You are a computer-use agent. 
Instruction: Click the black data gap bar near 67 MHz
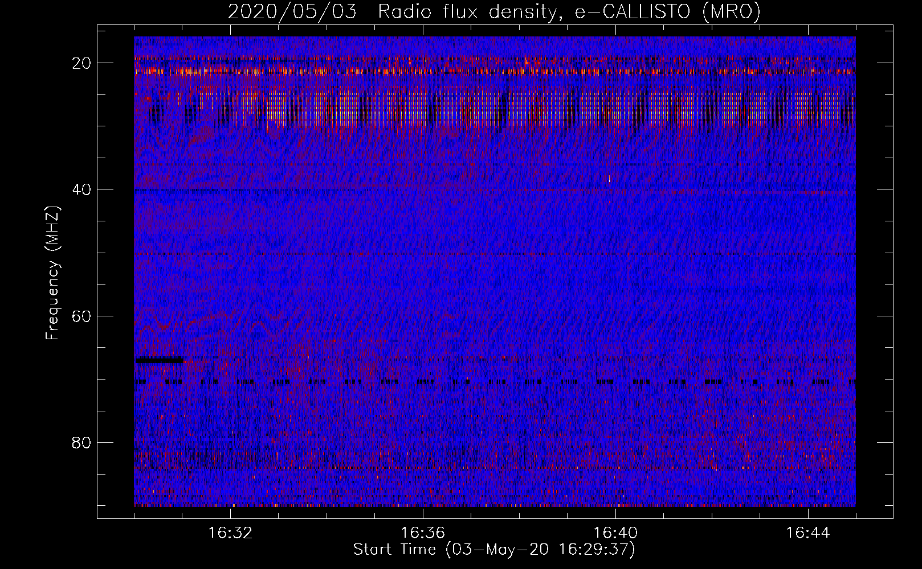(x=159, y=360)
